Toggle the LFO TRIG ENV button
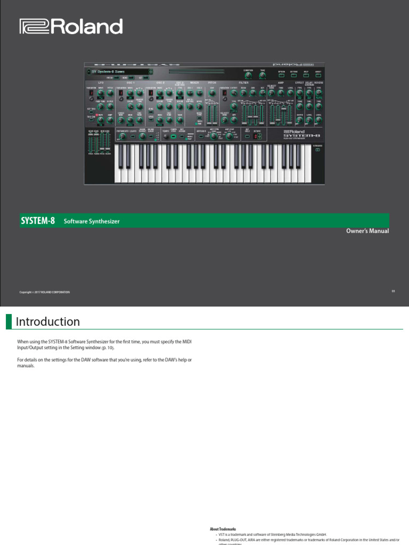 pos(91,120)
